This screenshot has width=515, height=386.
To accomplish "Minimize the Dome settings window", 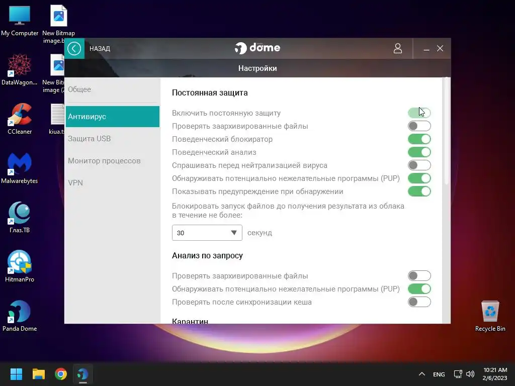I will (x=426, y=49).
